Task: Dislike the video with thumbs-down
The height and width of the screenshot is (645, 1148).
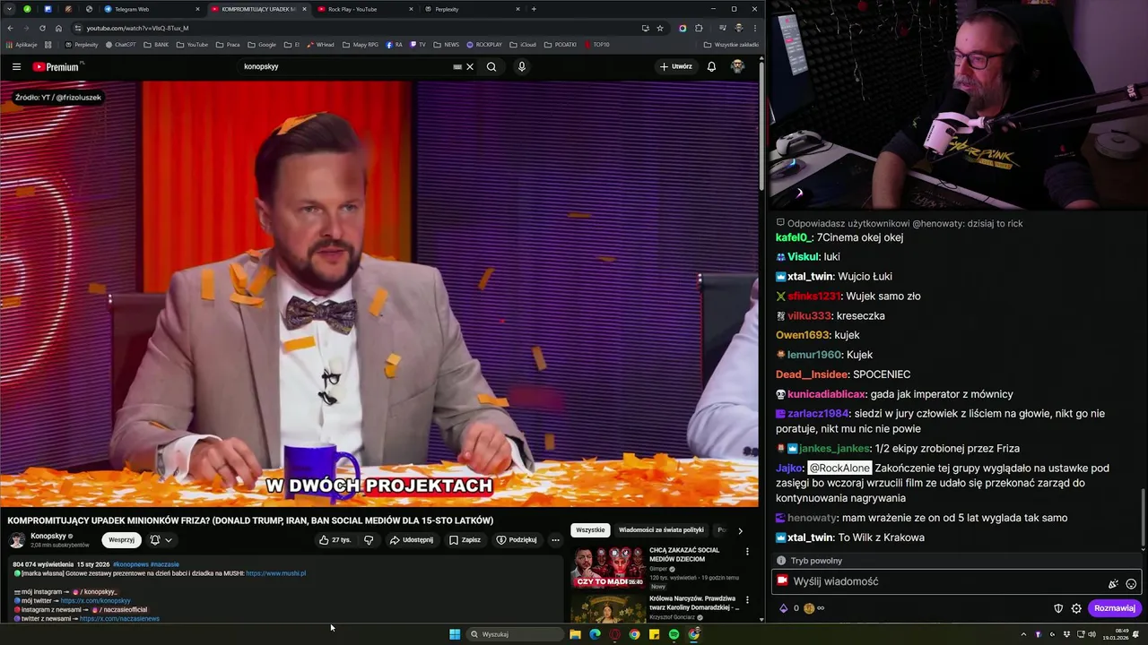Action: 369,540
